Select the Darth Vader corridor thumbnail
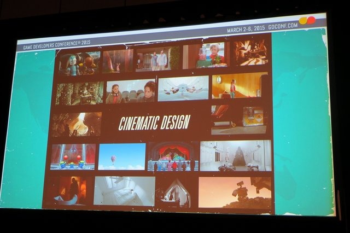 click(x=236, y=155)
